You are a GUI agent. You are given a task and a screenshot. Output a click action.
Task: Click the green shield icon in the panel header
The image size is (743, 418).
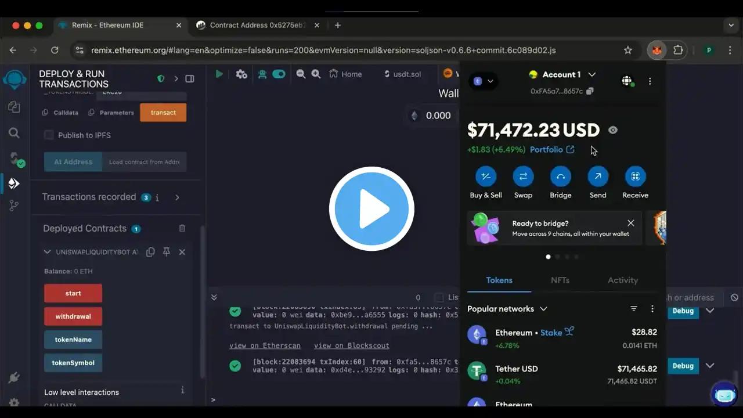161,79
